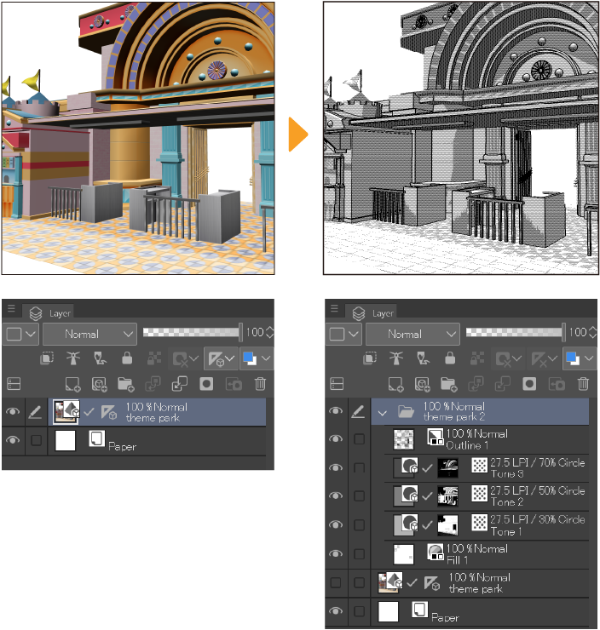This screenshot has height=630, width=600.
Task: Create new raster layer in left panel
Action: [x=72, y=384]
